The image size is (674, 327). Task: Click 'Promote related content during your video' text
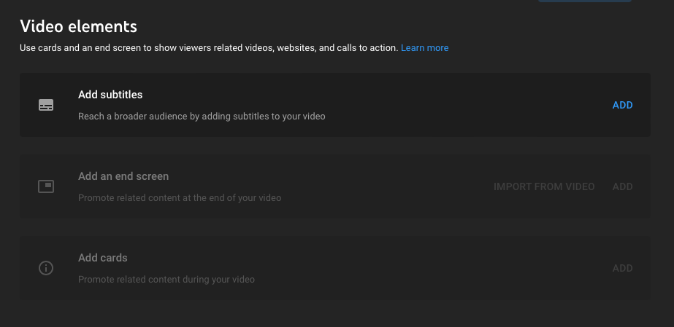point(166,280)
